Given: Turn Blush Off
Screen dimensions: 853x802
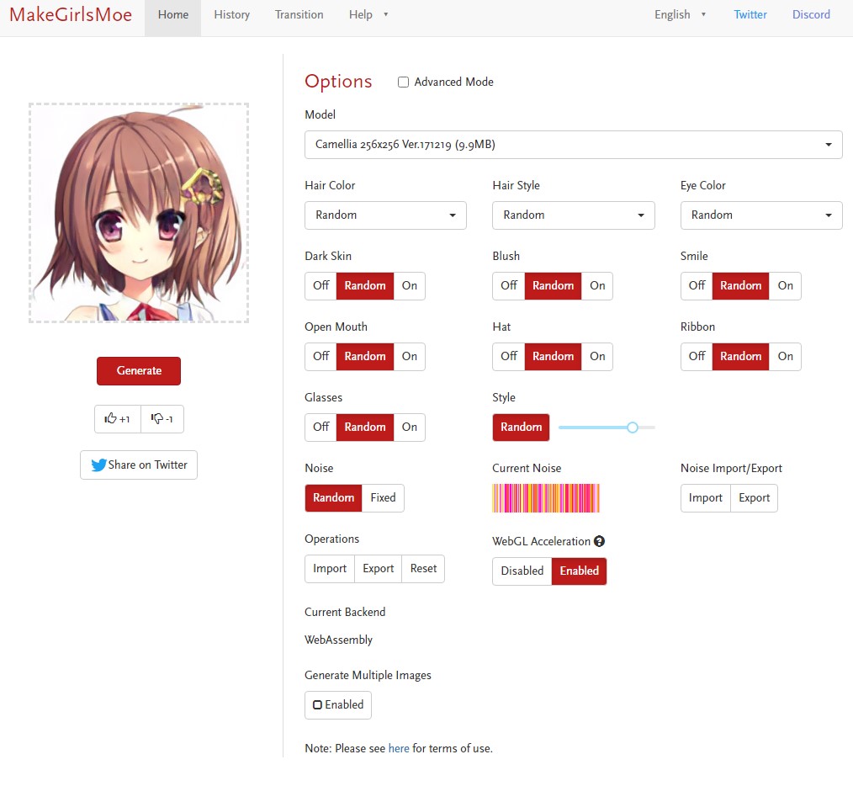Looking at the screenshot, I should click(x=509, y=286).
